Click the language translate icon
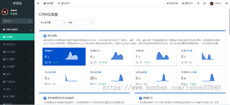Image resolution: width=230 pixels, height=105 pixels. 198,3
